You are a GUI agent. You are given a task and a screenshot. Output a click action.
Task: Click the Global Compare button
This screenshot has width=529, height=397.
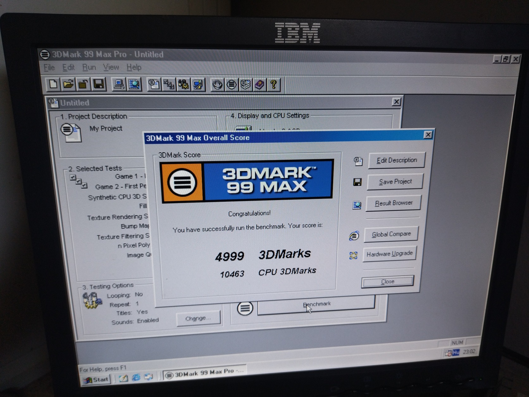[x=391, y=234]
